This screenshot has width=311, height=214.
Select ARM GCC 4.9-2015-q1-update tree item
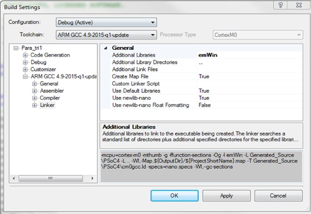click(64, 76)
